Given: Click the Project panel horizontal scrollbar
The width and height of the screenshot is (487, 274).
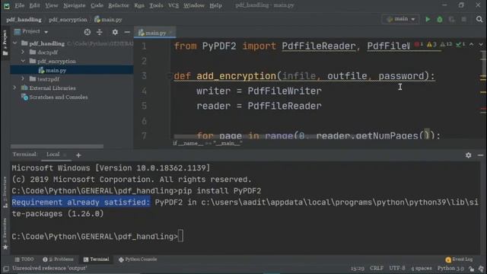Looking at the screenshot, I should (x=57, y=146).
